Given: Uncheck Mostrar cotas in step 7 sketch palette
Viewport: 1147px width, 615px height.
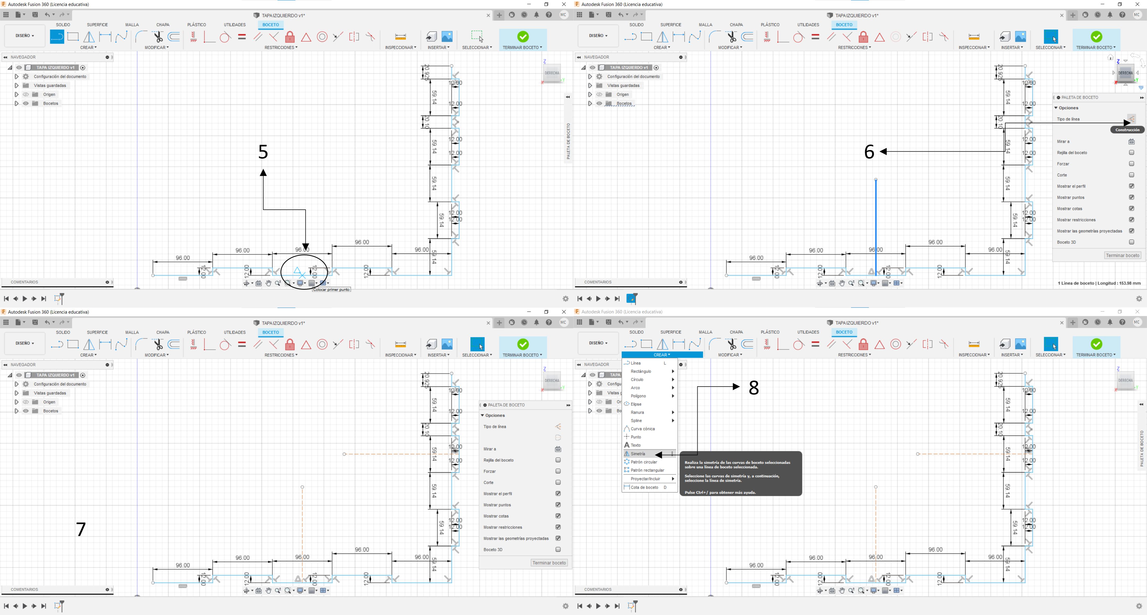Looking at the screenshot, I should click(558, 516).
